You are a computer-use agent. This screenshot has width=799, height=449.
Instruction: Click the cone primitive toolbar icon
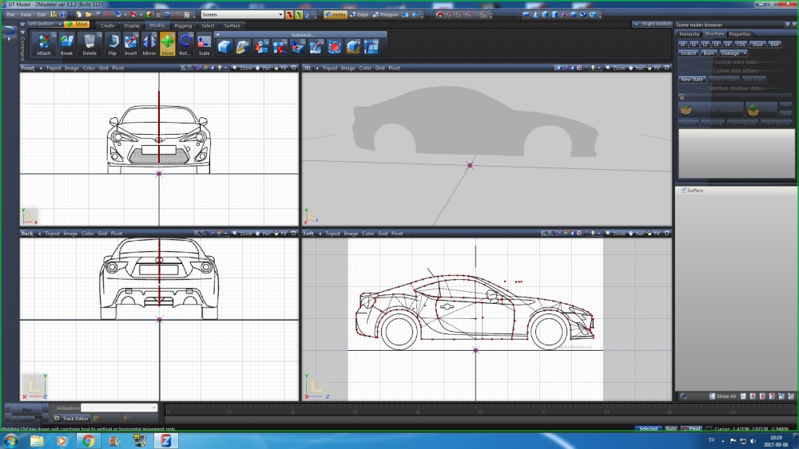point(535,14)
